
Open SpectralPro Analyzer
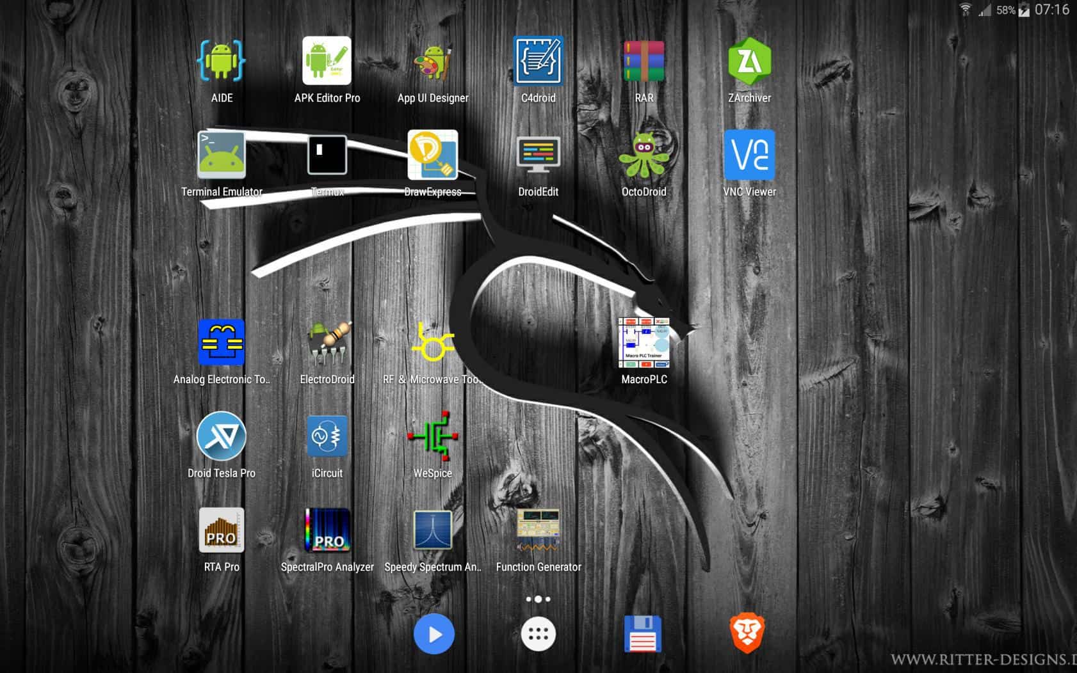pos(327,530)
